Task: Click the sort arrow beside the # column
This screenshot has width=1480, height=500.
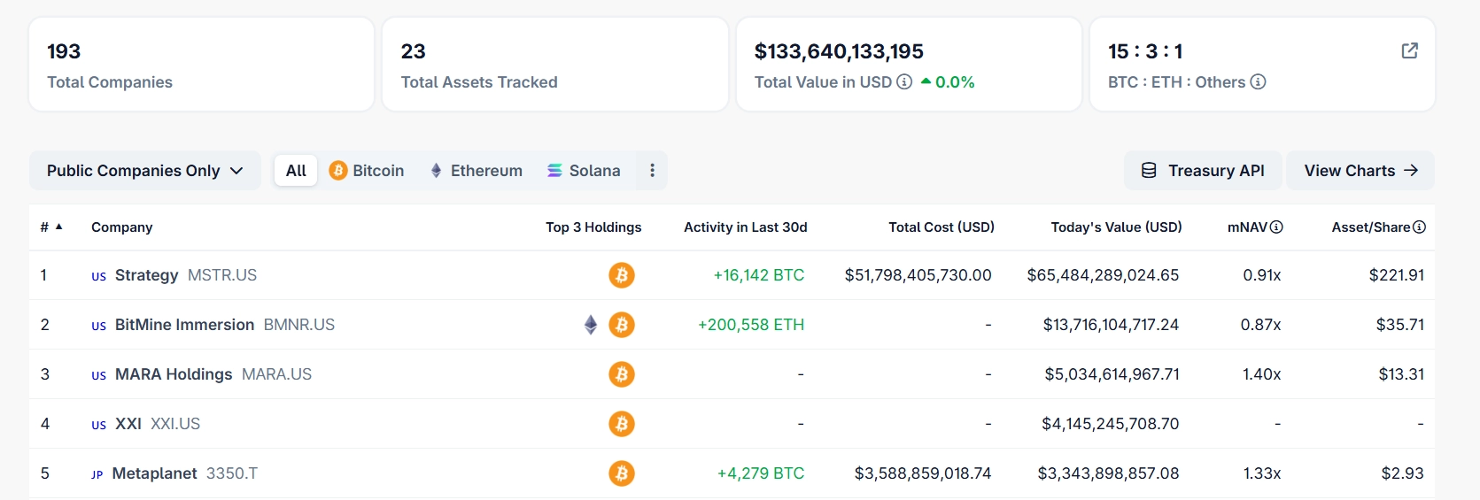Action: [x=58, y=227]
